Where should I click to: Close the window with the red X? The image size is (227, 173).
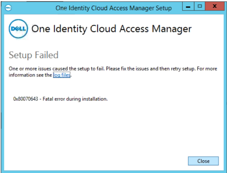[x=215, y=6]
